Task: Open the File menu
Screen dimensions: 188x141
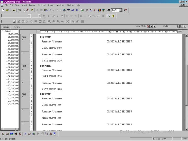Action: click(6, 5)
